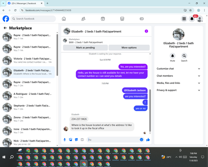208x167 pixels.
Task: Click the chat header listing thumbnail
Action: pos(67,31)
